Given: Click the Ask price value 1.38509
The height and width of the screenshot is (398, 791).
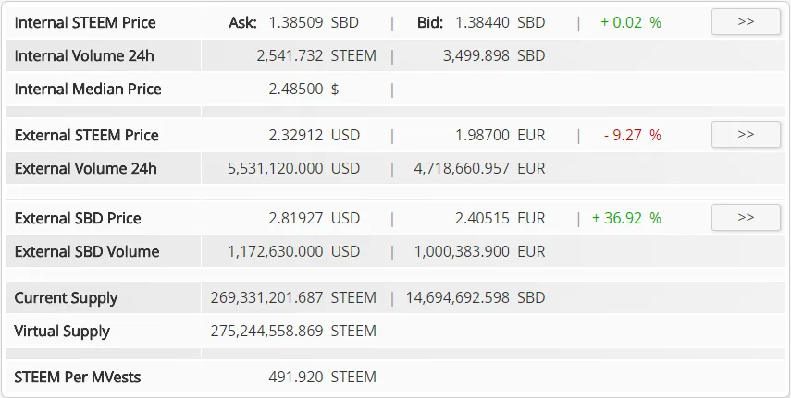Looking at the screenshot, I should click(x=296, y=23).
